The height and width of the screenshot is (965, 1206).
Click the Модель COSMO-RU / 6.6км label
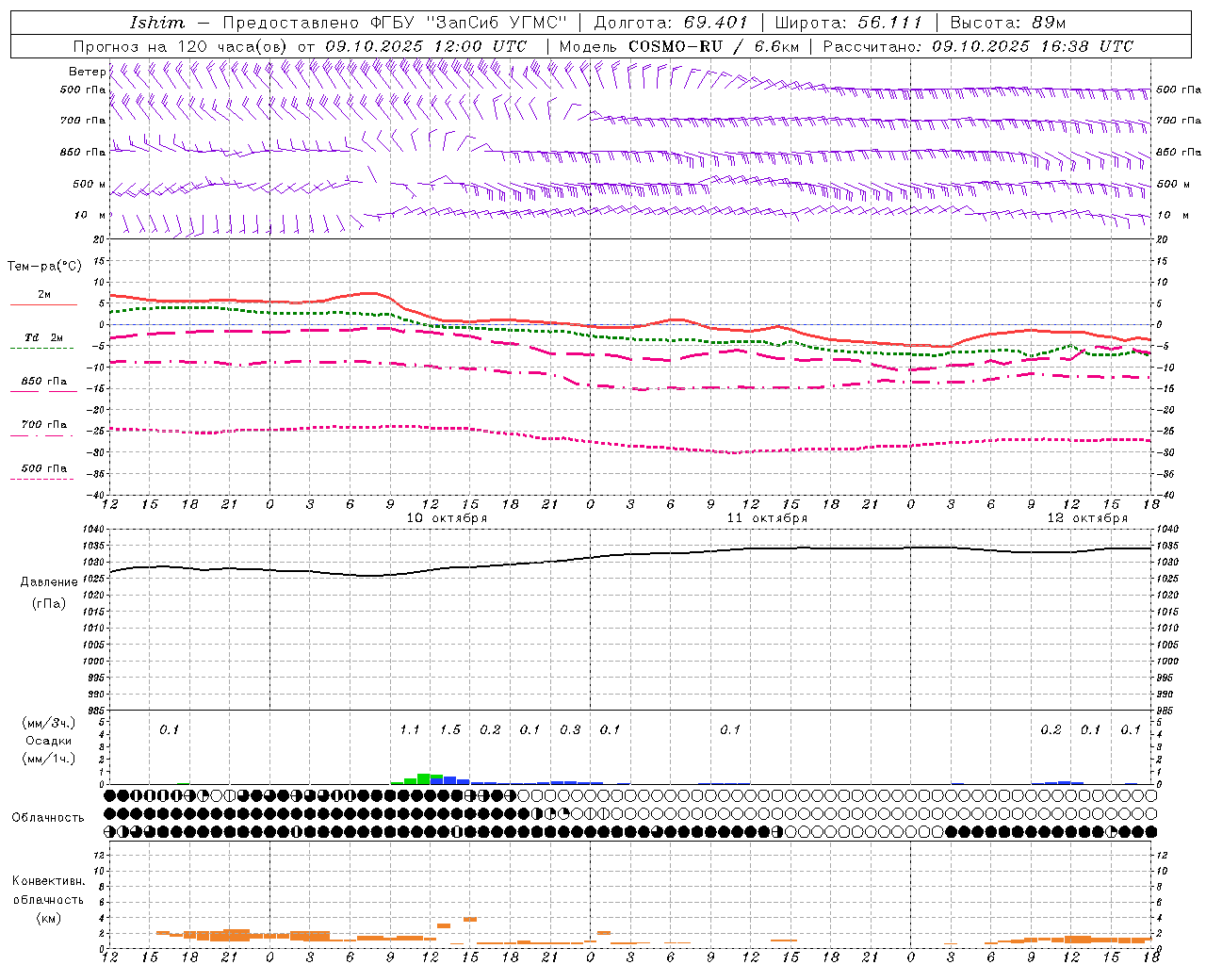[x=679, y=46]
